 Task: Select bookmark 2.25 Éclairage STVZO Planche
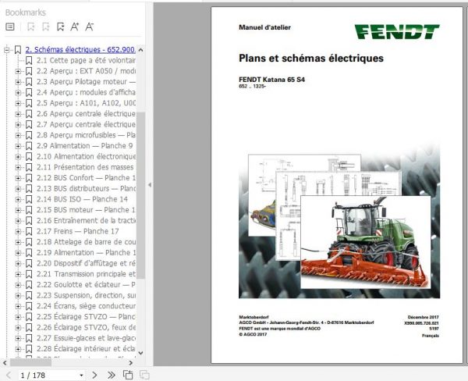pyautogui.click(x=86, y=317)
